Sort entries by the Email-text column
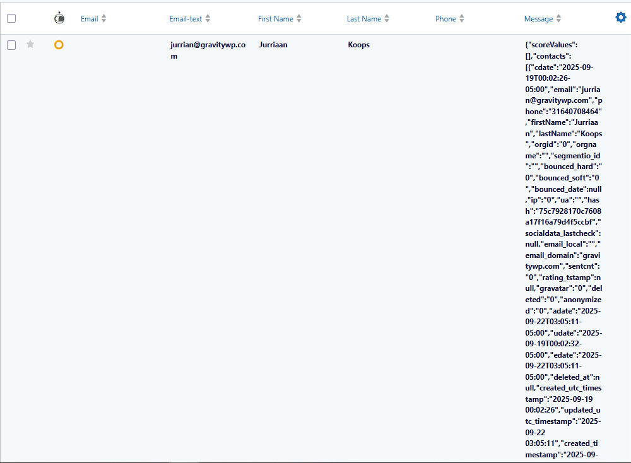The height and width of the screenshot is (463, 631). coord(186,19)
